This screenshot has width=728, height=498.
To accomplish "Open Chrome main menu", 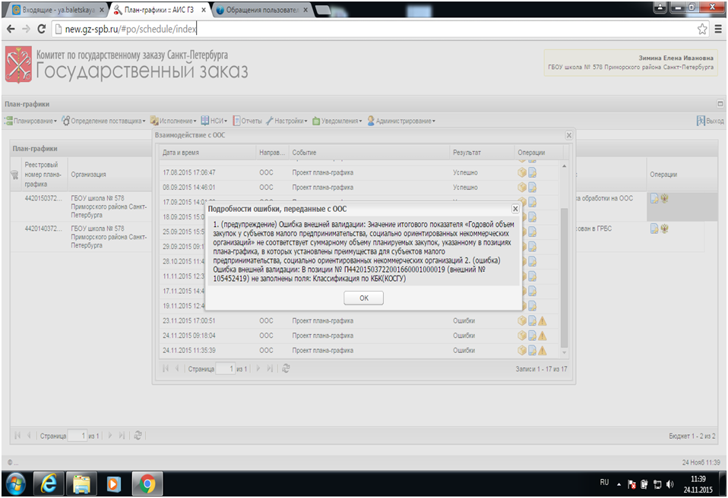I will (x=718, y=29).
